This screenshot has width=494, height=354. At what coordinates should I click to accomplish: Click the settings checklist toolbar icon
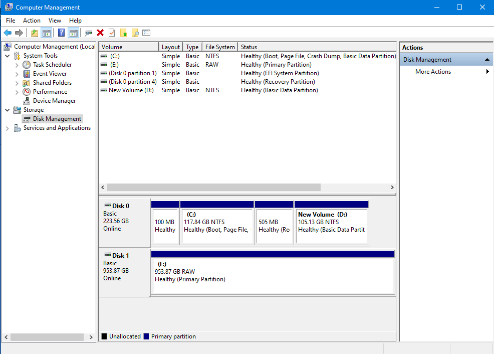point(146,33)
